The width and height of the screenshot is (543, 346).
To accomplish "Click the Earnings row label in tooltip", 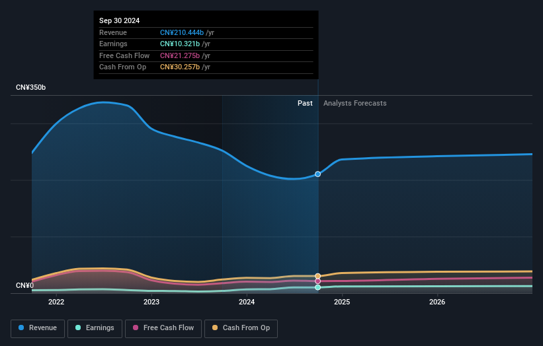I will (x=113, y=44).
